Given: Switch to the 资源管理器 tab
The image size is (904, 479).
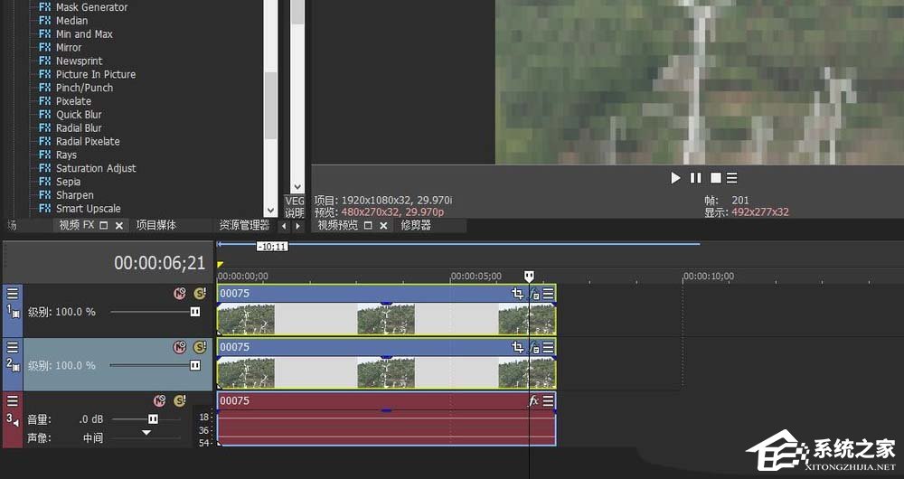Looking at the screenshot, I should click(244, 225).
